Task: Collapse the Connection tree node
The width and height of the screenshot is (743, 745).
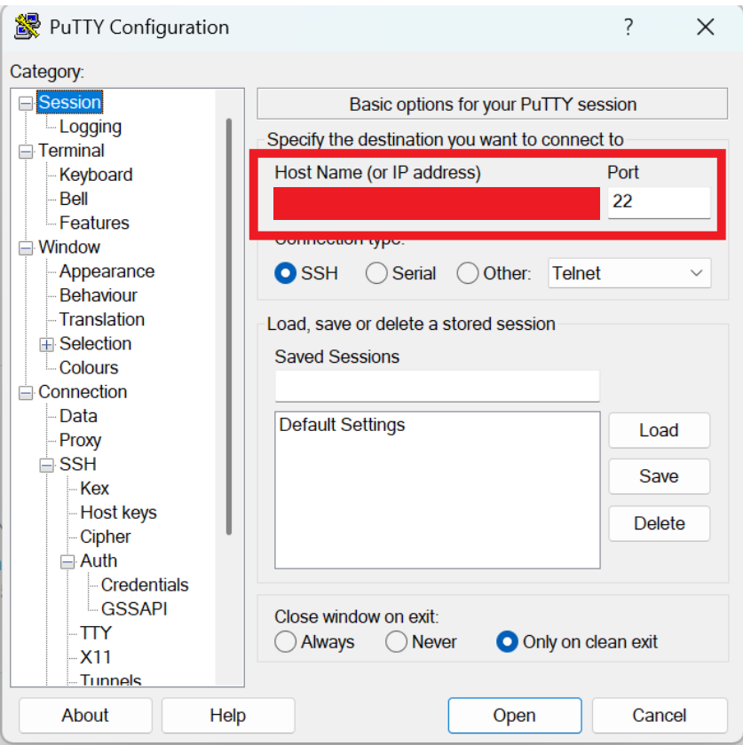Action: [x=26, y=393]
